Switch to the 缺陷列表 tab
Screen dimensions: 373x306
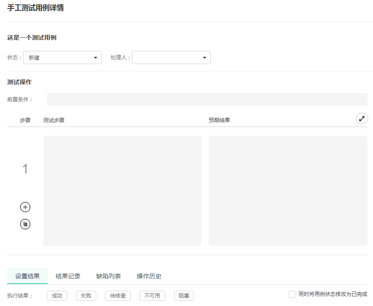tap(108, 276)
